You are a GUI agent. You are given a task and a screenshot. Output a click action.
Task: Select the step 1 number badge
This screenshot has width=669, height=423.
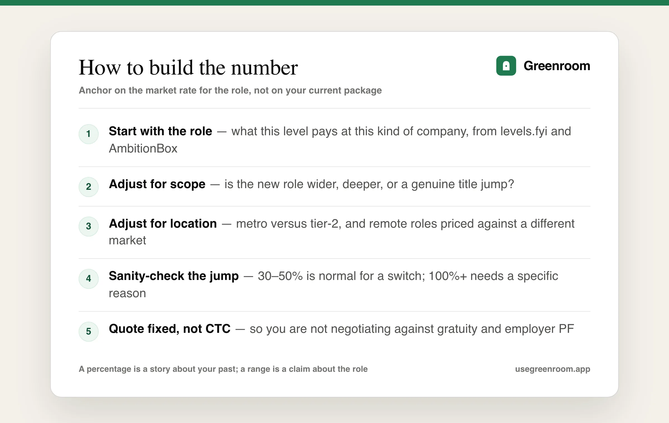click(89, 134)
